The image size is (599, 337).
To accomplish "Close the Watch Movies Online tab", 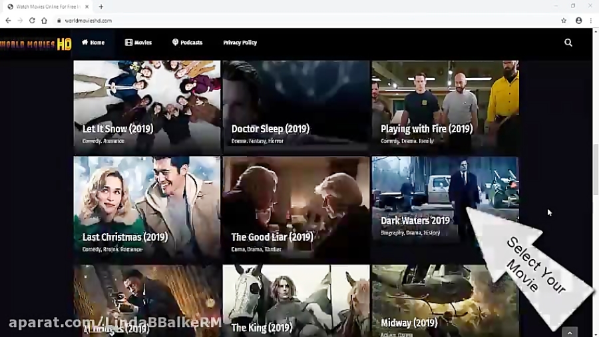I will coord(87,7).
